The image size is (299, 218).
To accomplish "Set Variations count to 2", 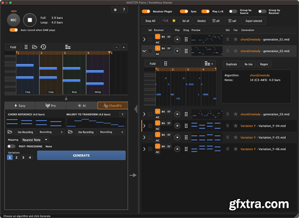I will pos(16,158).
